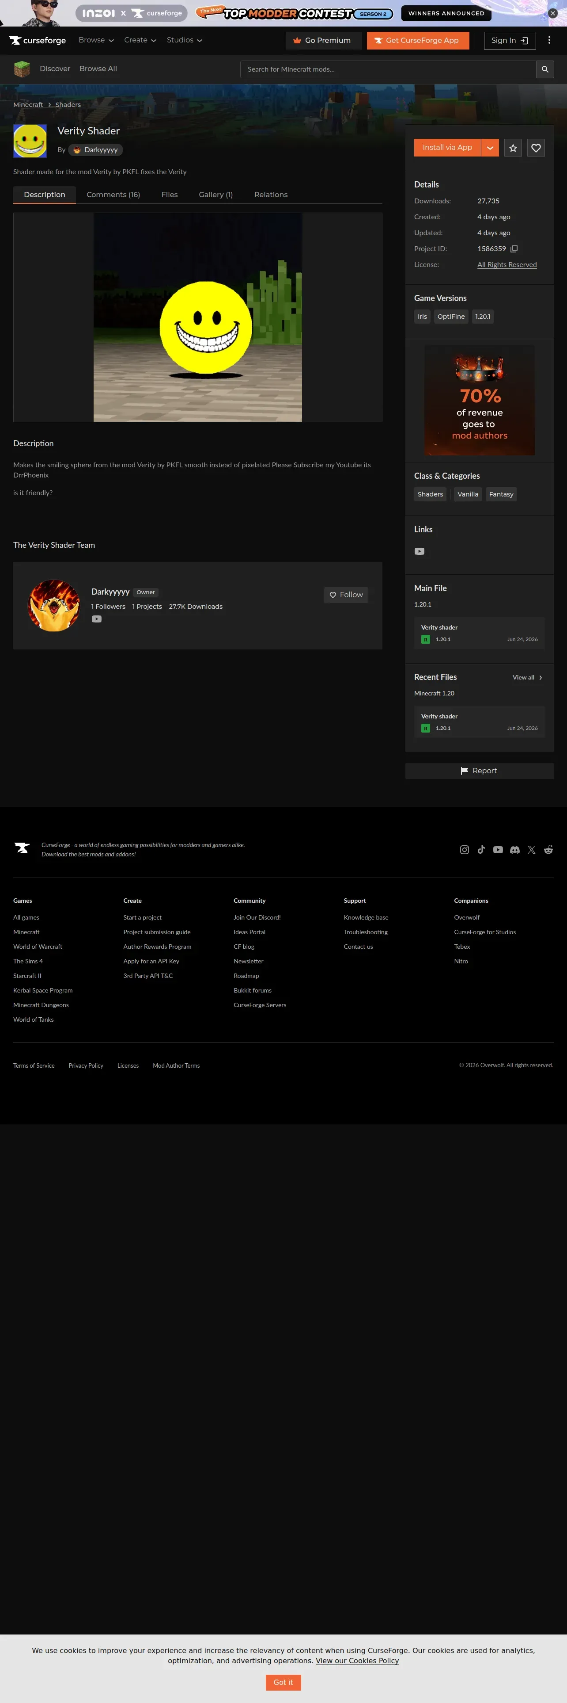Open the Install via App dropdown arrow
This screenshot has height=1703, width=567.
coord(490,148)
